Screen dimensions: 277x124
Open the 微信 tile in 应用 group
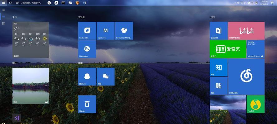105,77
